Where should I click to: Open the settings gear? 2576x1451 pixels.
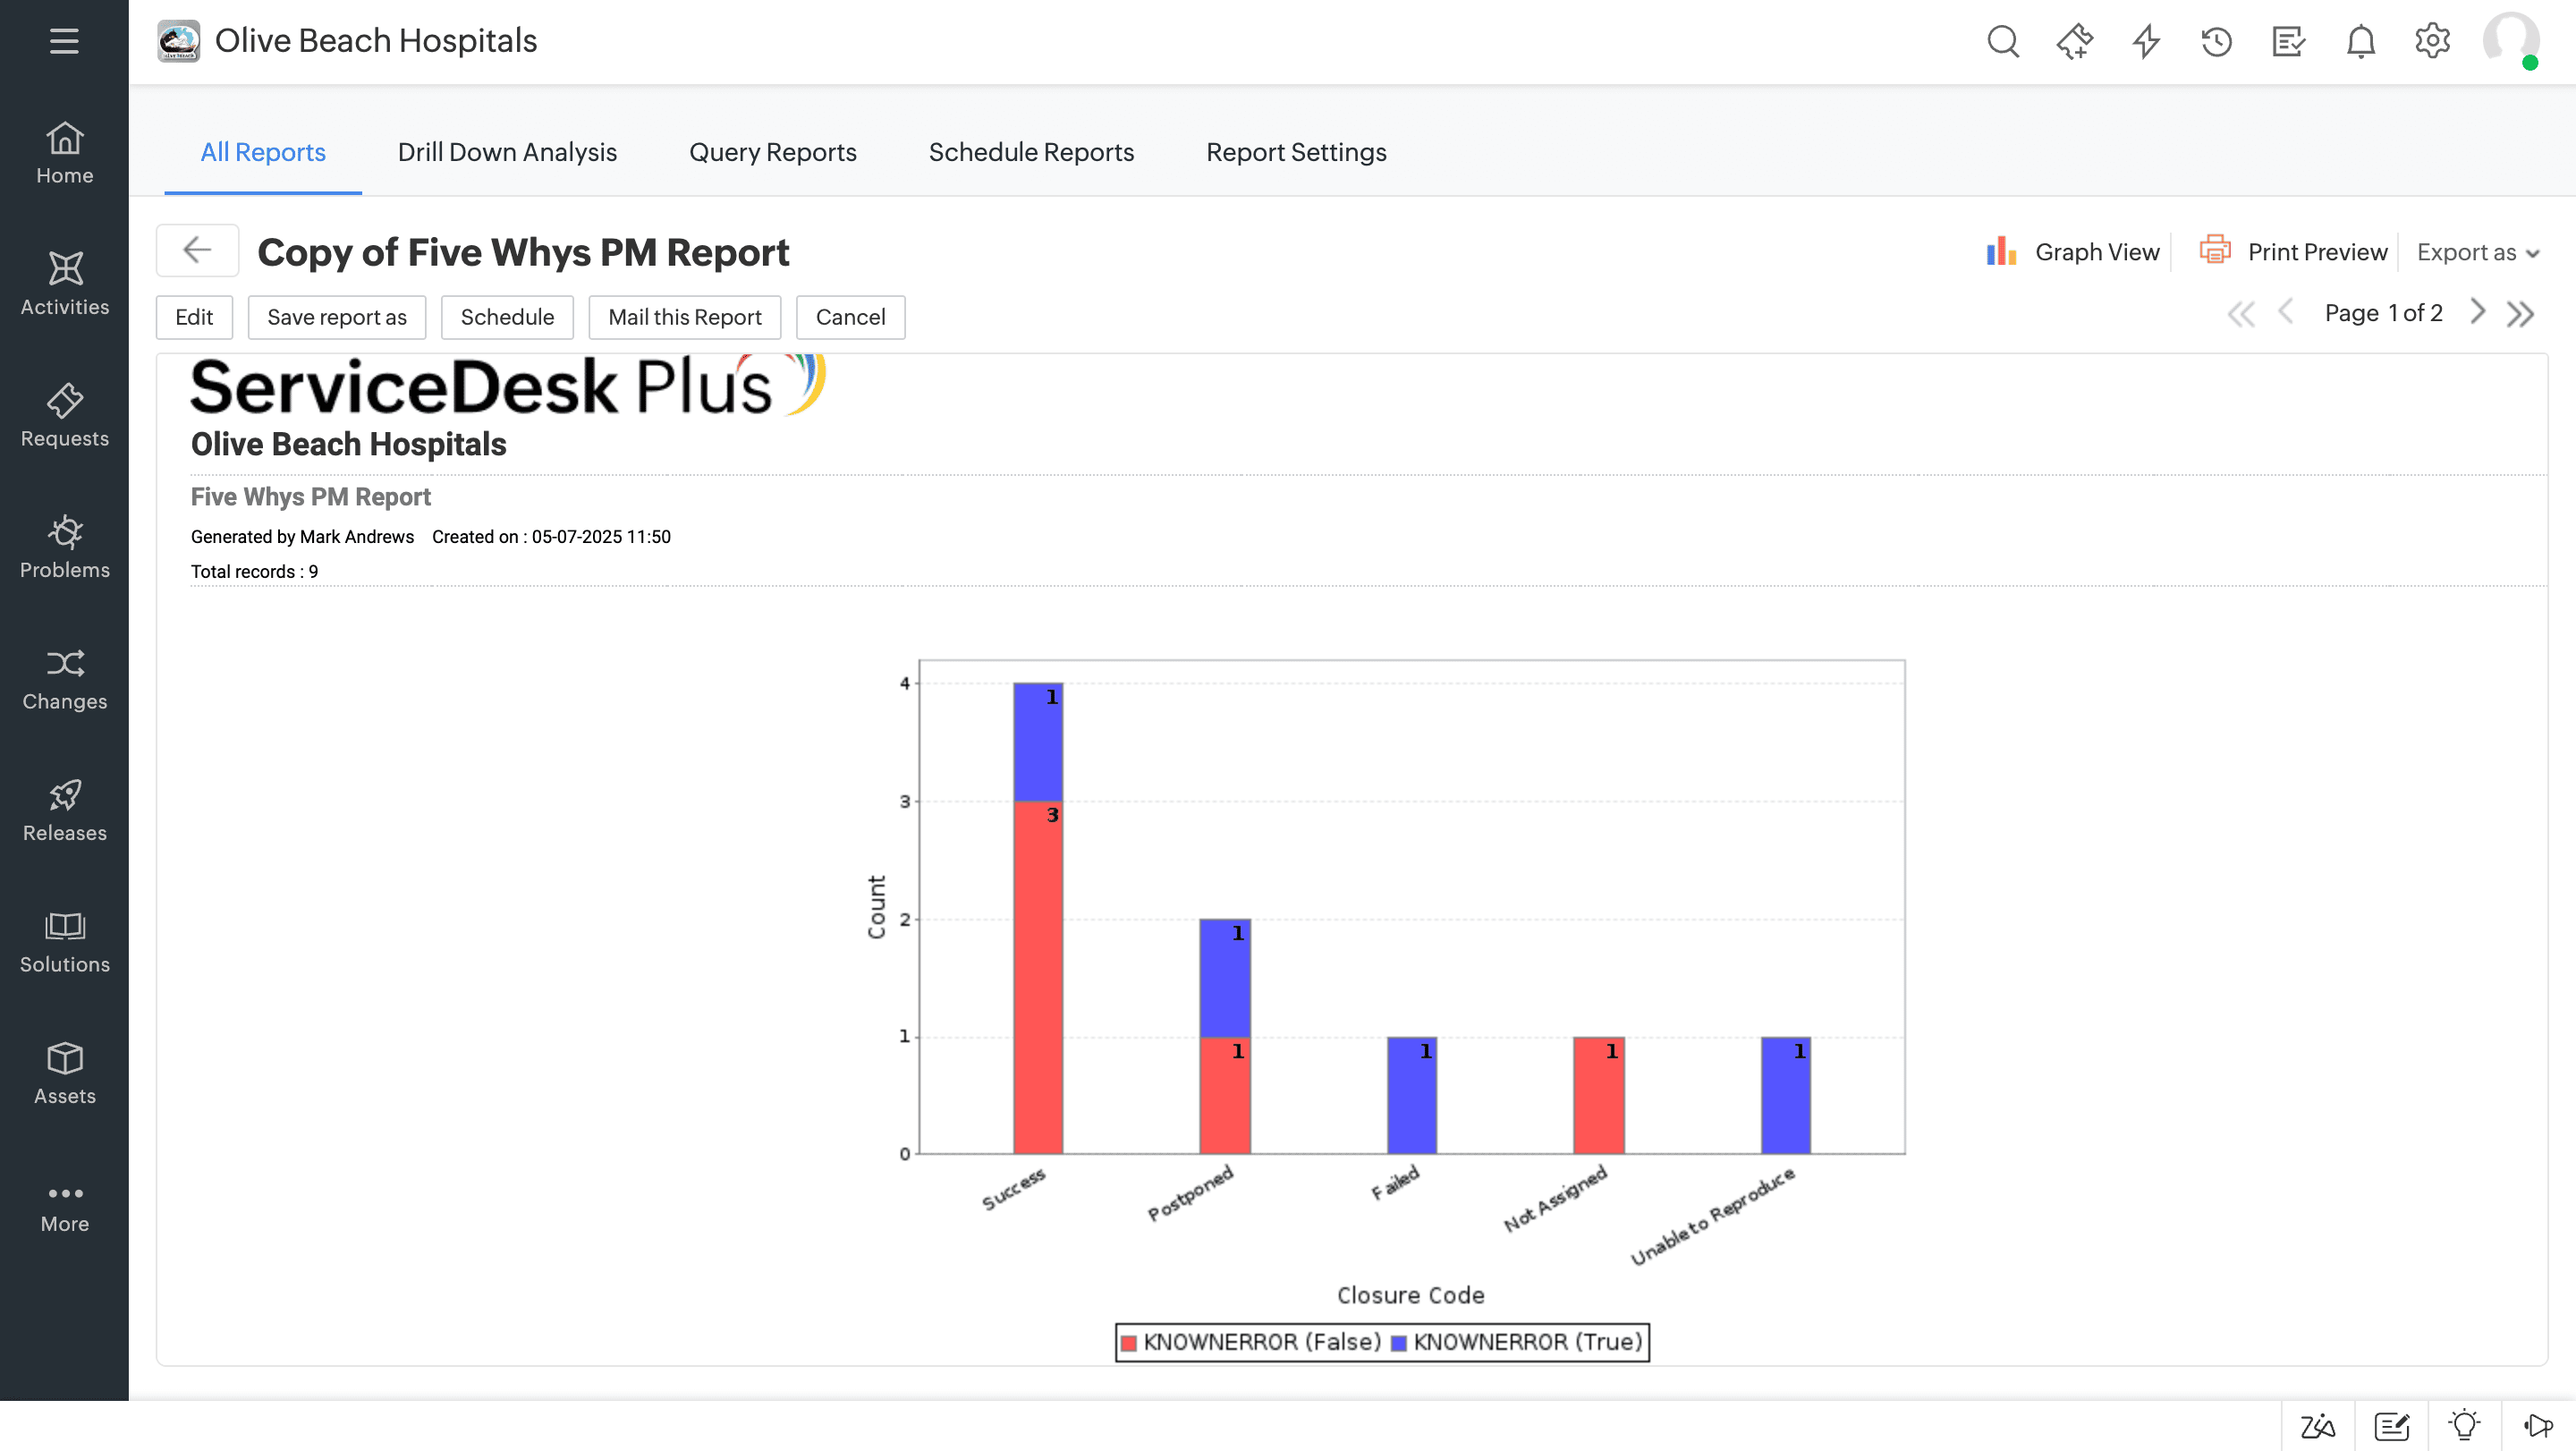(2433, 41)
